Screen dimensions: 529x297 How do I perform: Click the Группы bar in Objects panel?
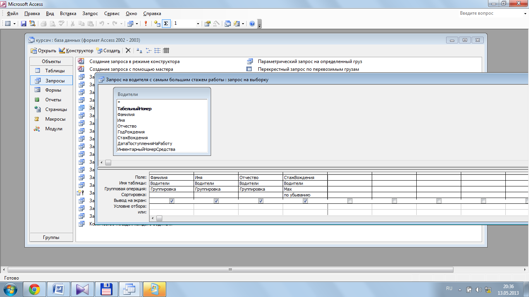tap(52, 238)
